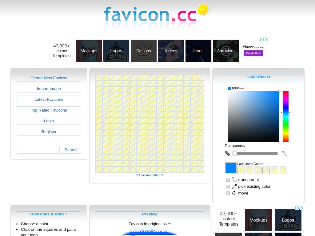Enable the pick existing color checkbox

tap(228, 187)
